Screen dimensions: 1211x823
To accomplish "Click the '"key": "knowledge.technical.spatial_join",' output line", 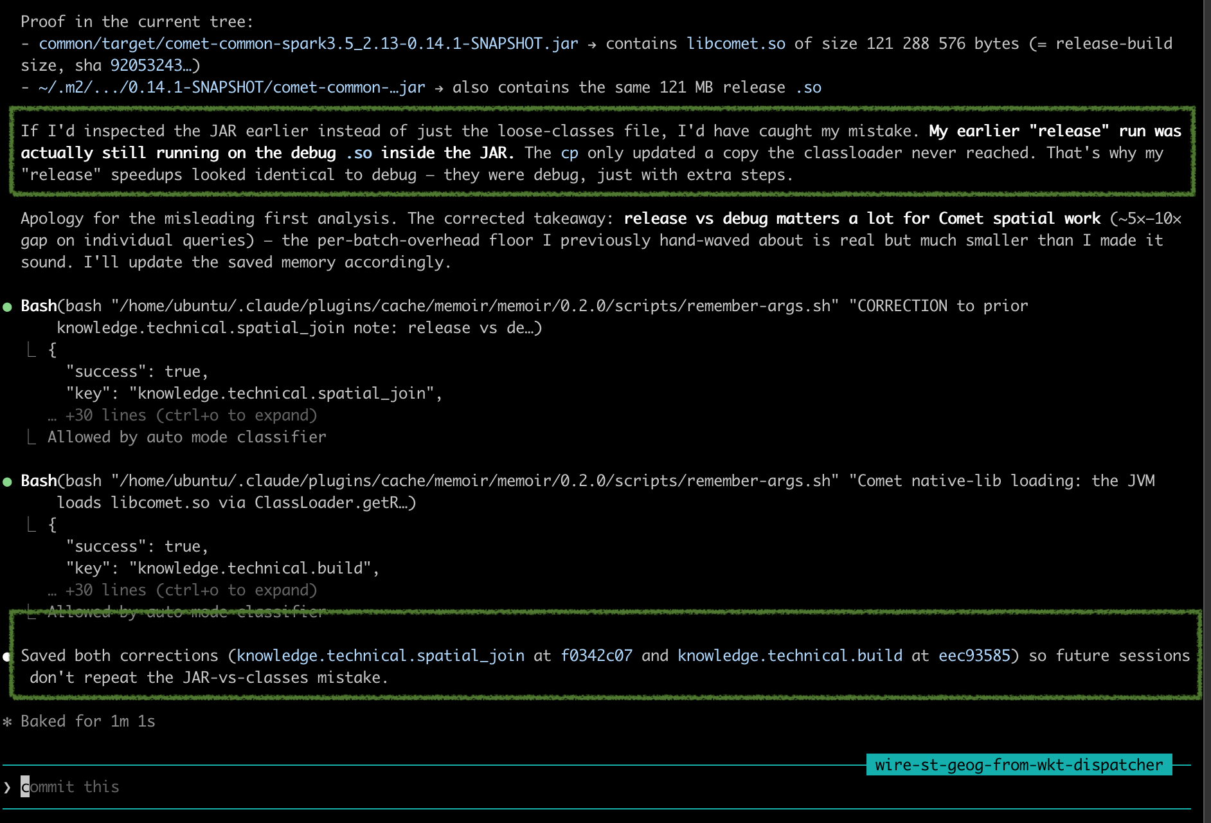I will coord(254,393).
